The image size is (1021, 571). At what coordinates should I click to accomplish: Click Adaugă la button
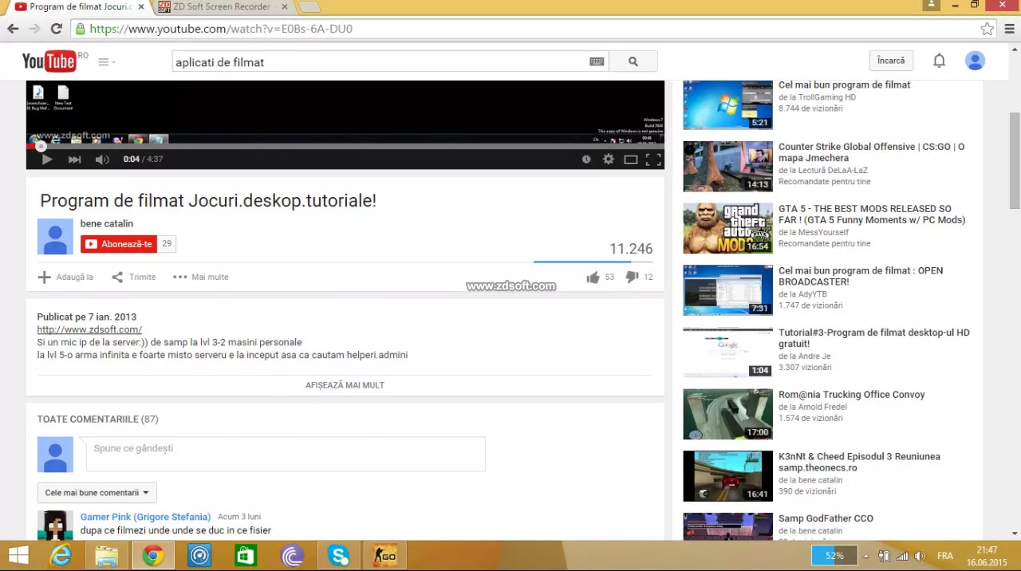point(65,277)
